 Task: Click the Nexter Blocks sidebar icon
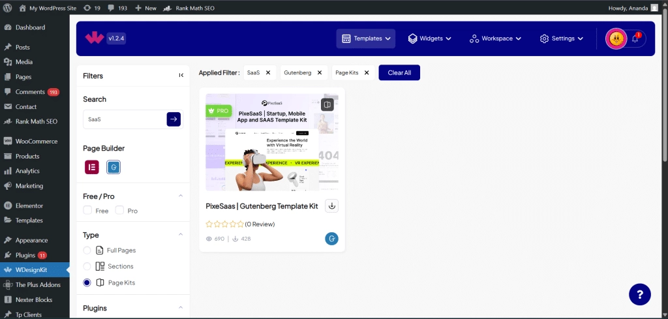(8, 300)
